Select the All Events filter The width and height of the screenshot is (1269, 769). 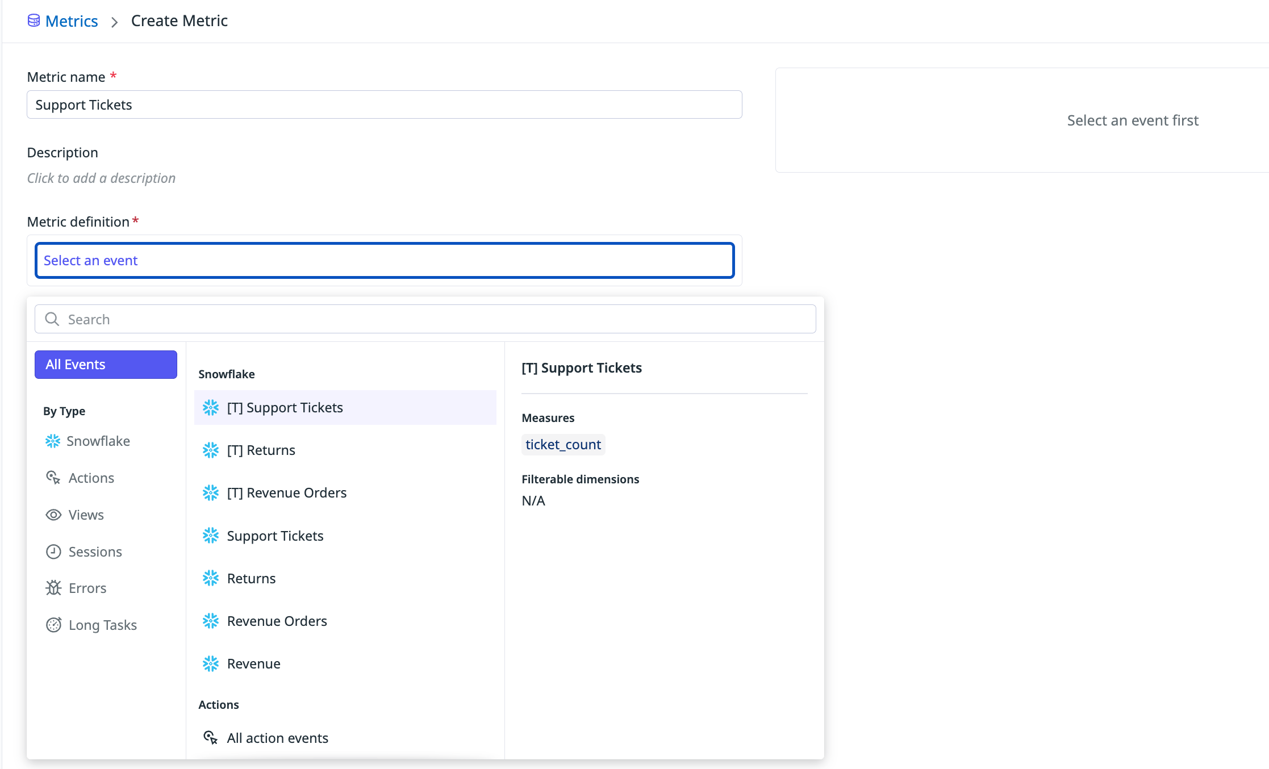106,364
